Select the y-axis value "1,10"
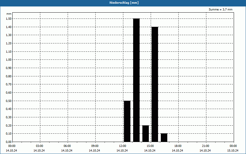Viewport: 246px width, 154px height. pyautogui.click(x=9, y=51)
